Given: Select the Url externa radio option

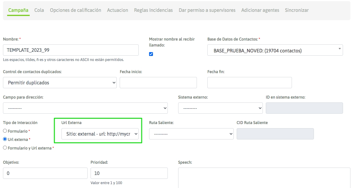Looking at the screenshot, I should point(5,139).
